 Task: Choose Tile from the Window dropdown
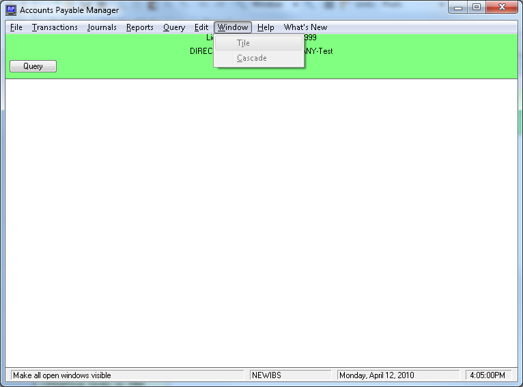tap(243, 43)
